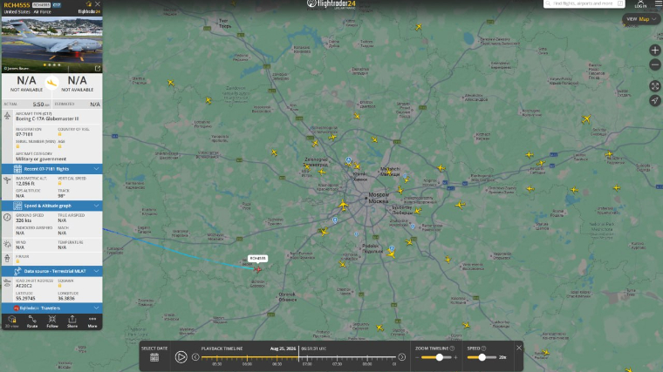Click in the find flights search field

[584, 3]
